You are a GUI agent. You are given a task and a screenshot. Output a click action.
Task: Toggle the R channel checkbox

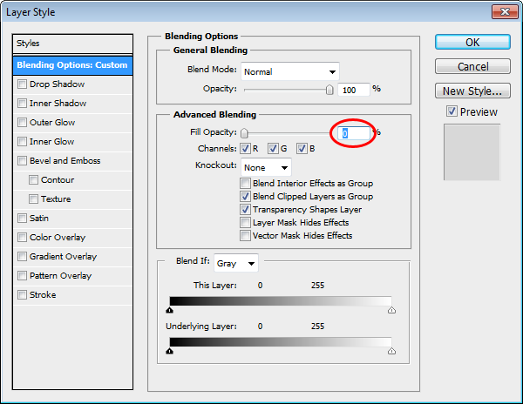[245, 148]
